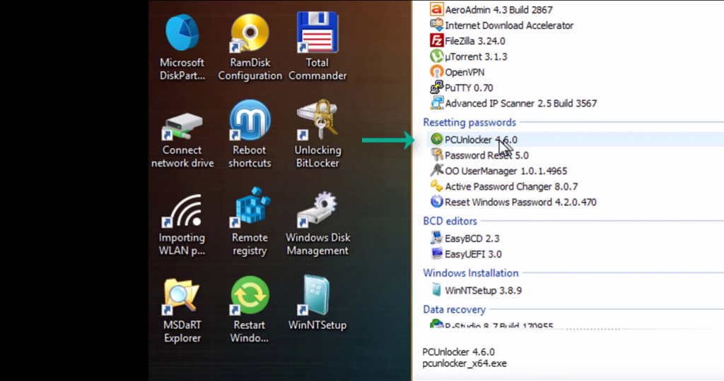The image size is (724, 381).
Task: Click the Password Reset 5.0 keys icon
Action: tap(436, 155)
